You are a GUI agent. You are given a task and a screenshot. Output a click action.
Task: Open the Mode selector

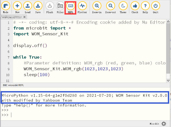click(x=6, y=7)
